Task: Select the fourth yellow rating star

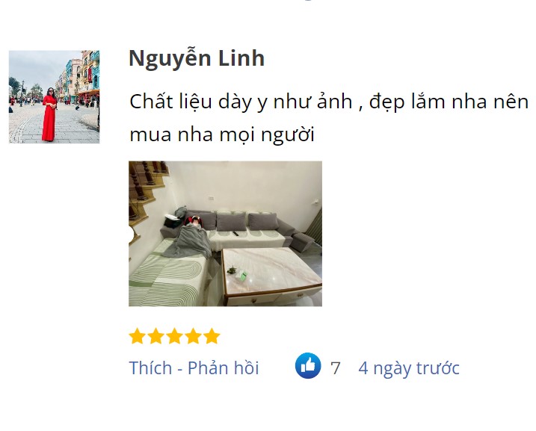Action: 193,335
